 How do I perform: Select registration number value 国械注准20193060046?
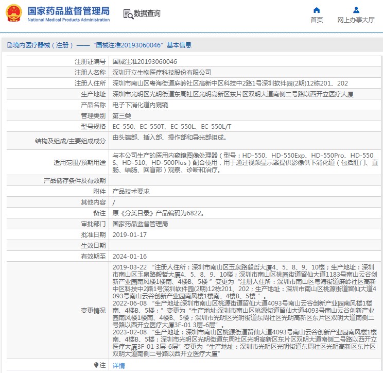coord(145,62)
